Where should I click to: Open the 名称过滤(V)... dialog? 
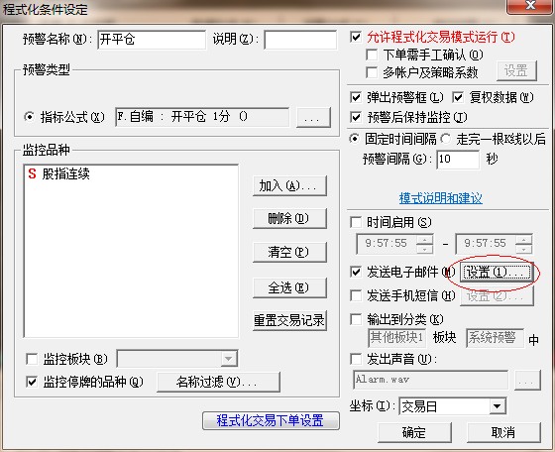pyautogui.click(x=218, y=382)
